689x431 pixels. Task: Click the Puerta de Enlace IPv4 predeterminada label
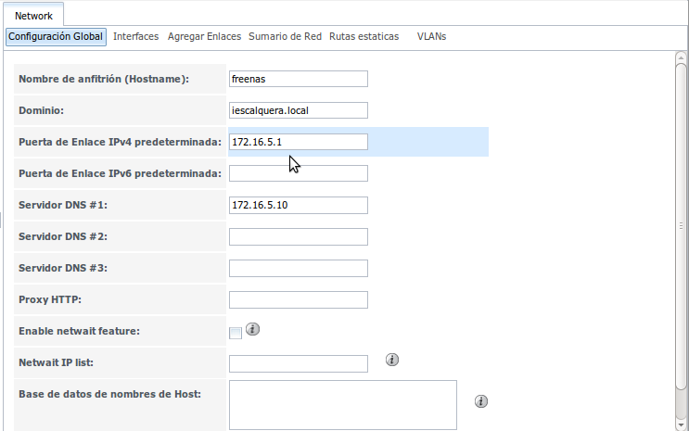[120, 142]
